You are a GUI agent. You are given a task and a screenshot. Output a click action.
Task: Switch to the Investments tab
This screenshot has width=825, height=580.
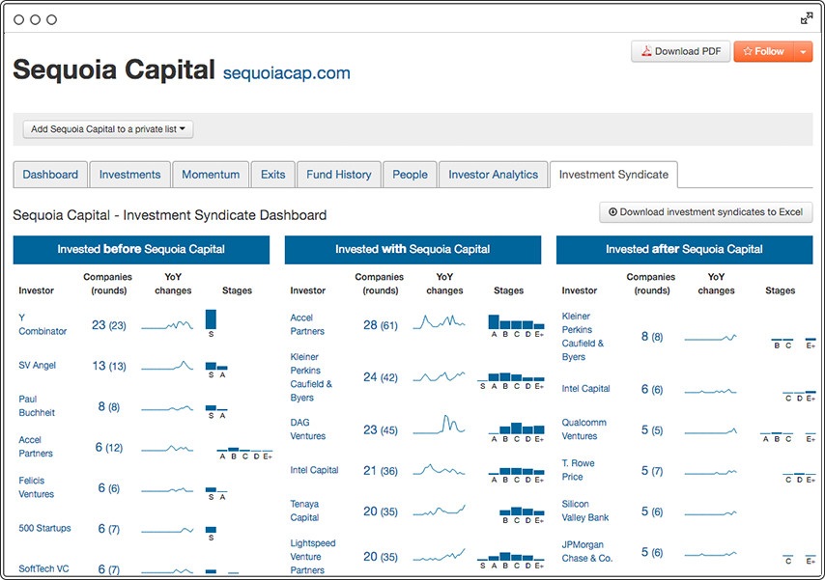coord(130,175)
